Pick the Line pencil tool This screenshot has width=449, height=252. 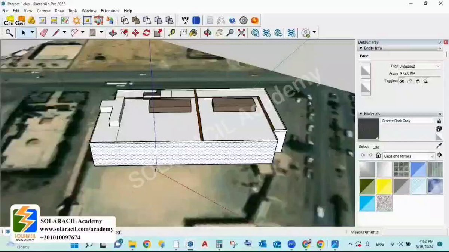tap(56, 33)
